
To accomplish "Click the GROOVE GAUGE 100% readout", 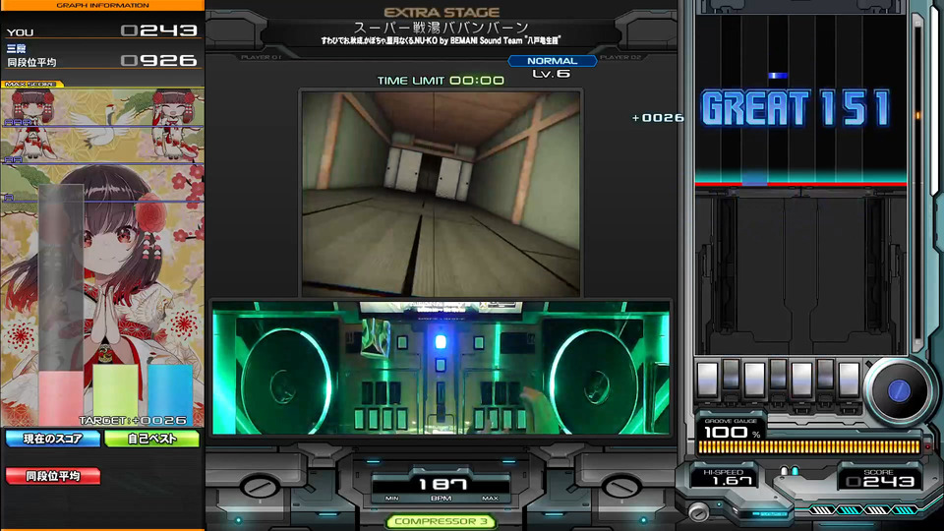I will (731, 429).
